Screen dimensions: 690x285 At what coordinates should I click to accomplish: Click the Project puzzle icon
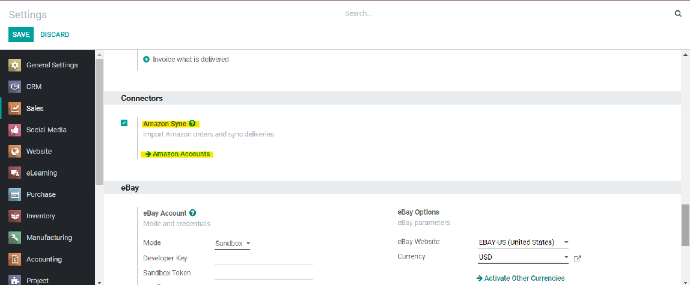[14, 280]
